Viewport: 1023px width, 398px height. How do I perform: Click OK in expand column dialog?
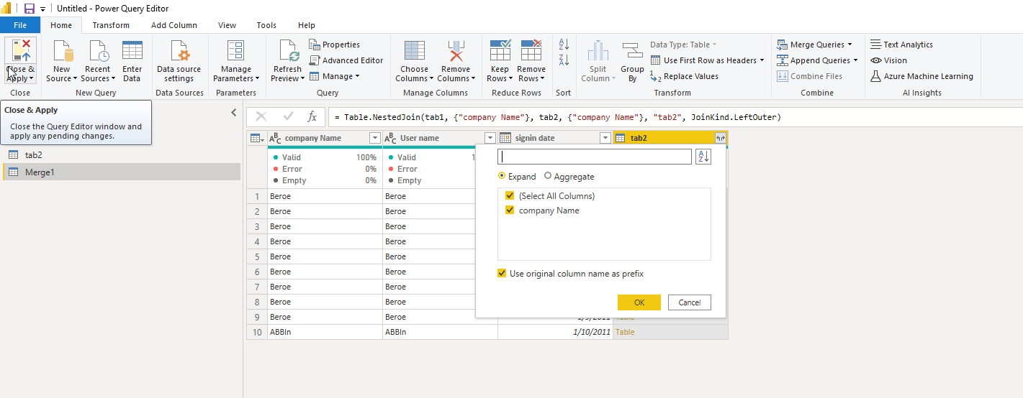639,302
